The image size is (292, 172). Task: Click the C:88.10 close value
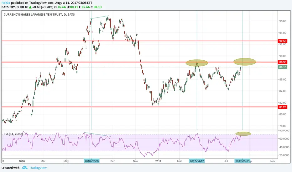coord(96,7)
